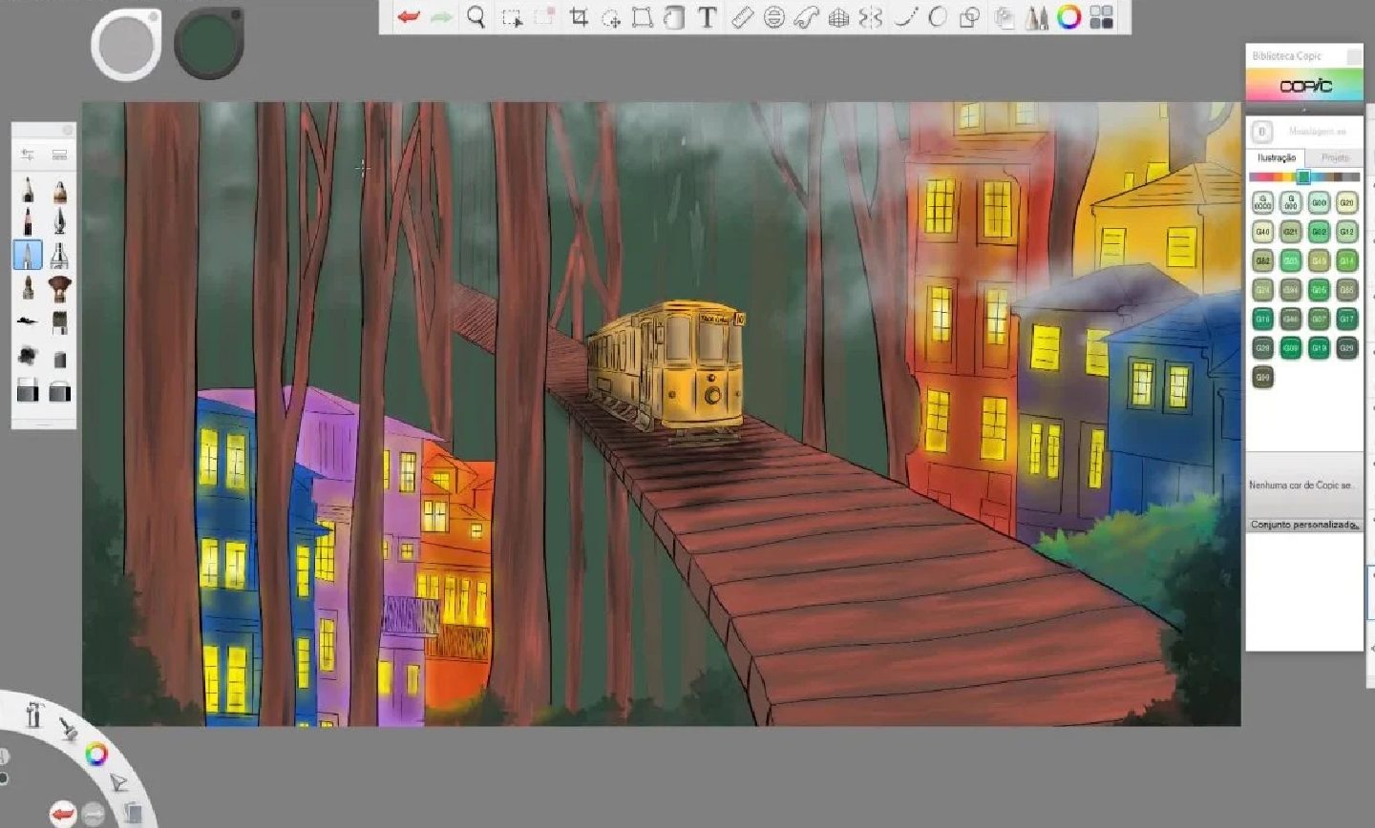Select the flat Bristle paintbrush
The image size is (1375, 828).
59,321
